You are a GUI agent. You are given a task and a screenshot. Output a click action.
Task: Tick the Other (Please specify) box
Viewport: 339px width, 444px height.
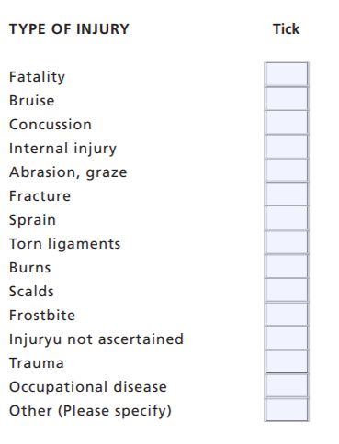pos(287,409)
